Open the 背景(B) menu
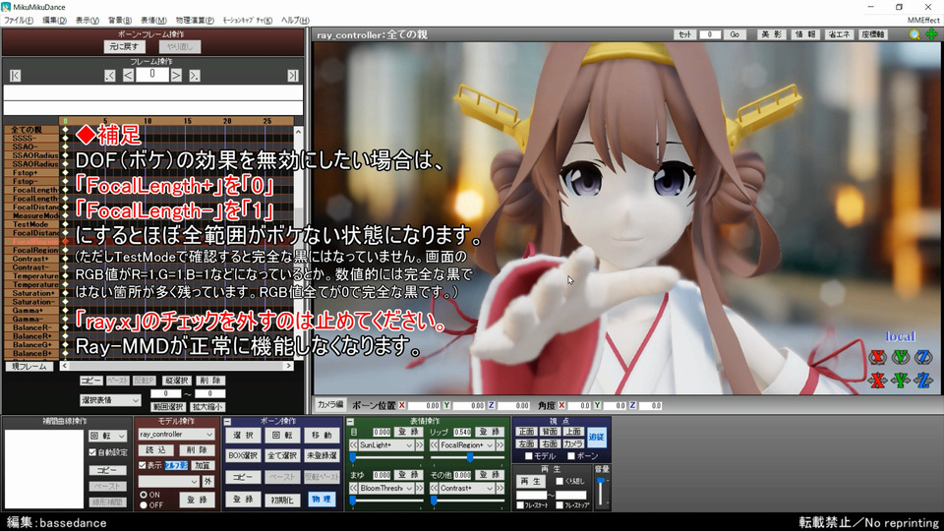This screenshot has width=944, height=531. [119, 20]
